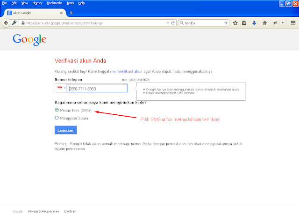Click the browser Back arrow button
The image size is (299, 216).
pyautogui.click(x=6, y=23)
